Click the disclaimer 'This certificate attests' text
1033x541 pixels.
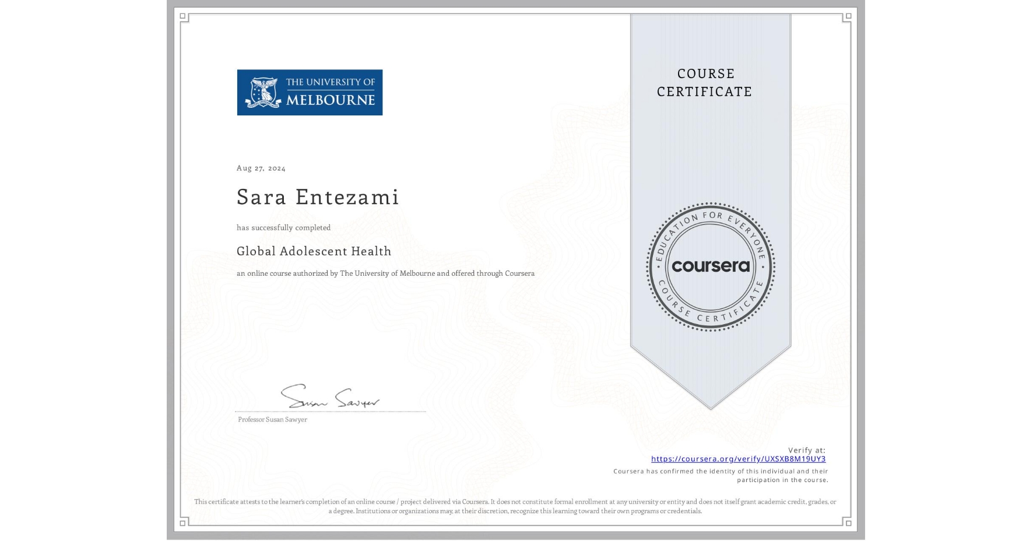pyautogui.click(x=515, y=506)
